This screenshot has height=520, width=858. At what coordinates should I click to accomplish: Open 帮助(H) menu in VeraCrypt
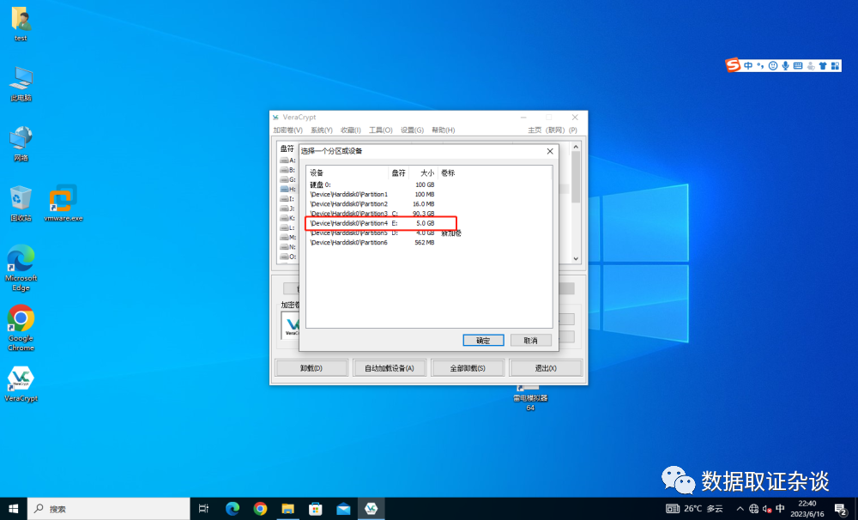pos(444,130)
